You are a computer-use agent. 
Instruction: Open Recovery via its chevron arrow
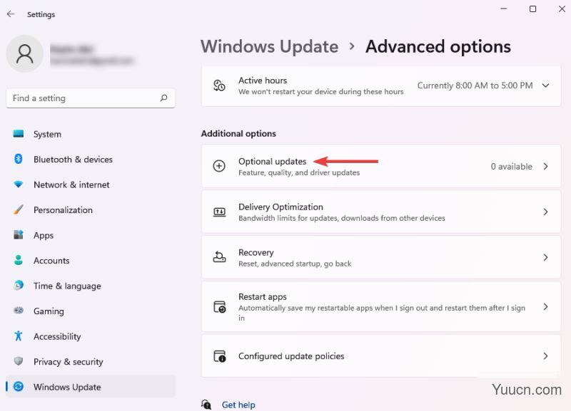[545, 257]
